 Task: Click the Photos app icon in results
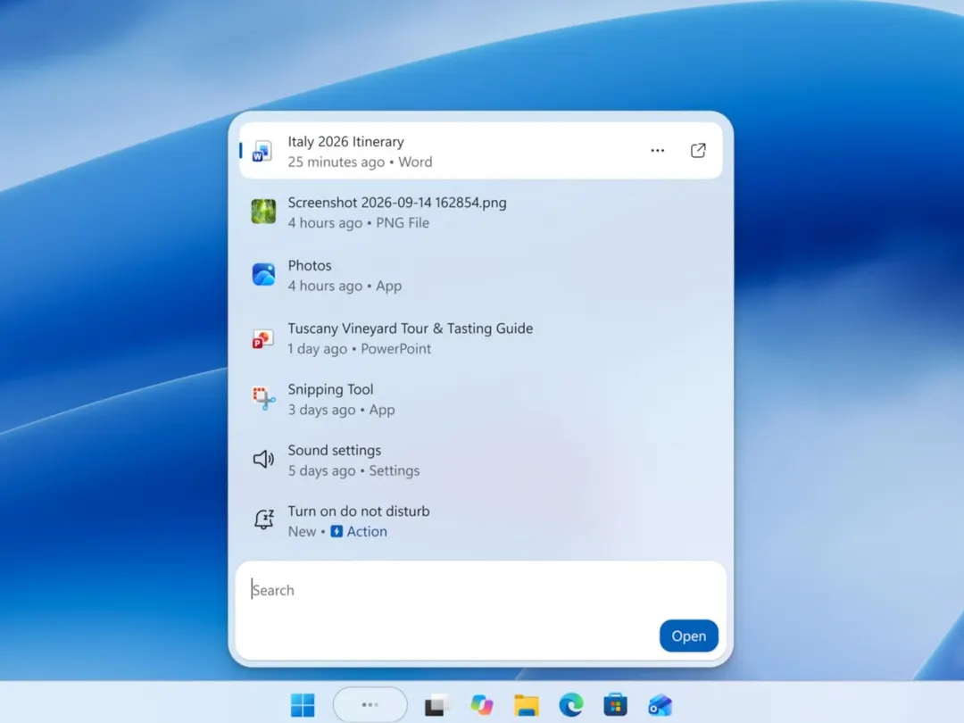(263, 274)
